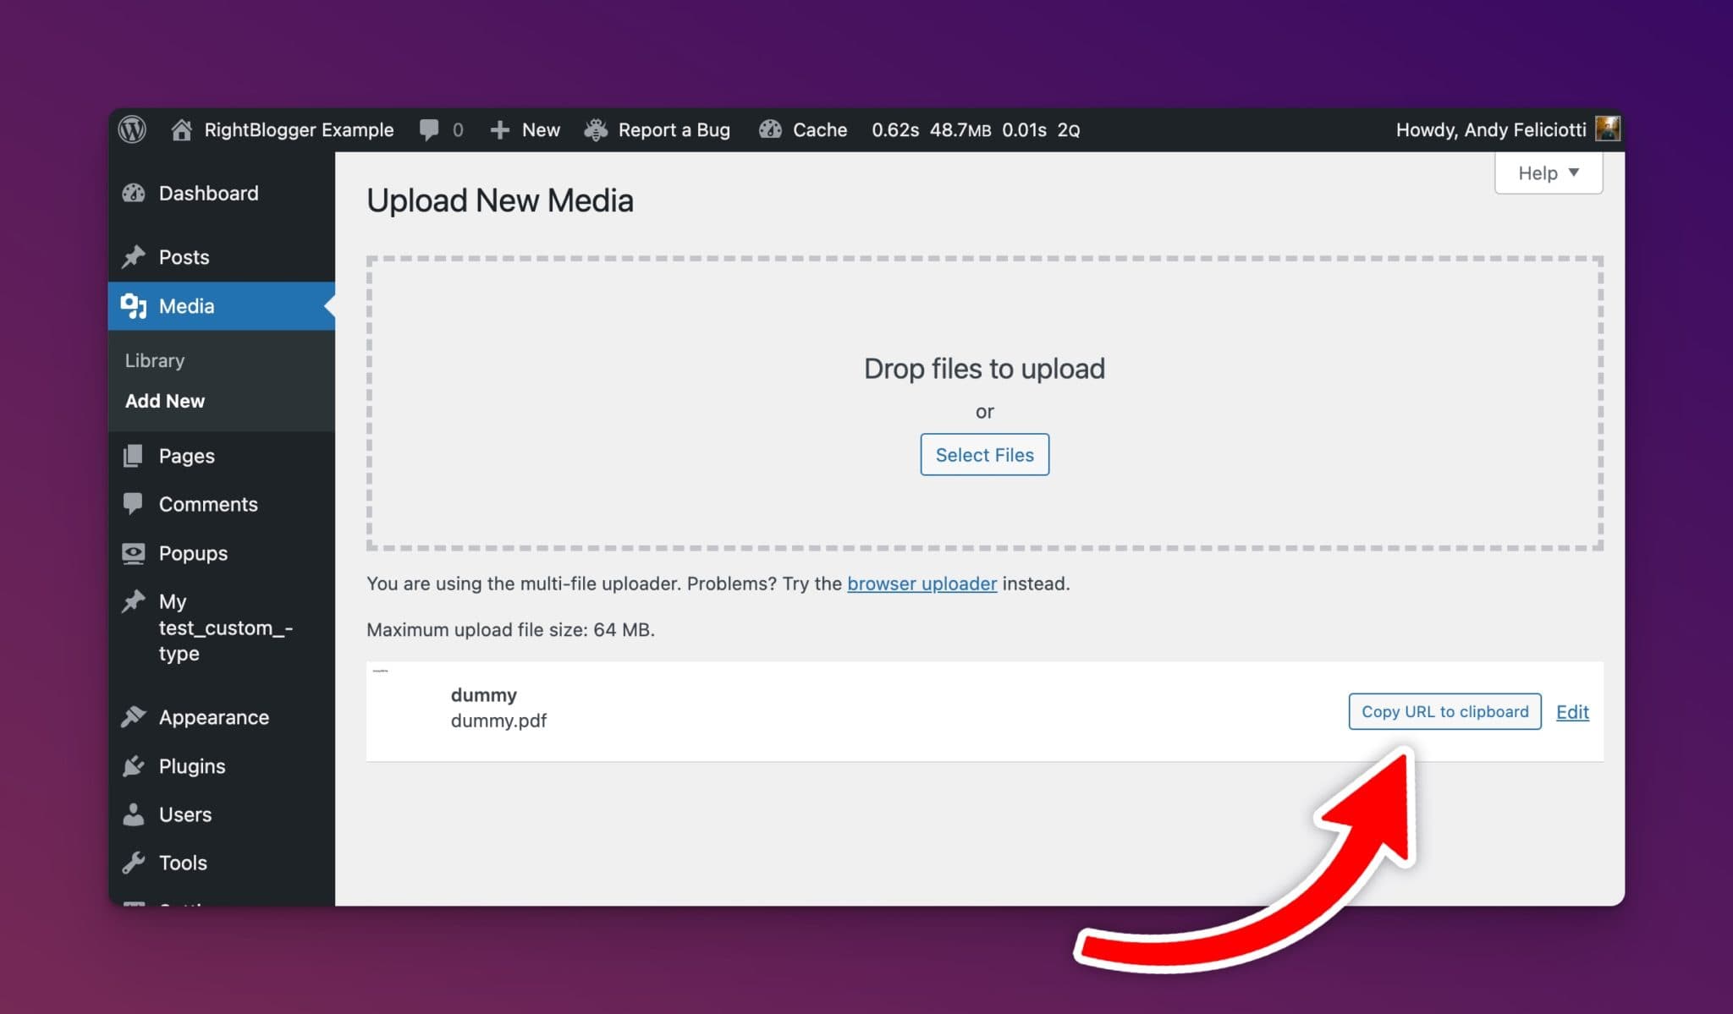Click the Add New Media item
1733x1014 pixels.
(x=164, y=401)
